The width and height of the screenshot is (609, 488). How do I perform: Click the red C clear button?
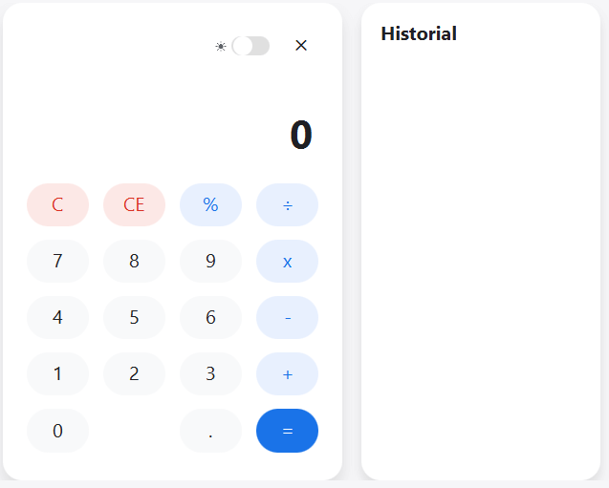57,204
